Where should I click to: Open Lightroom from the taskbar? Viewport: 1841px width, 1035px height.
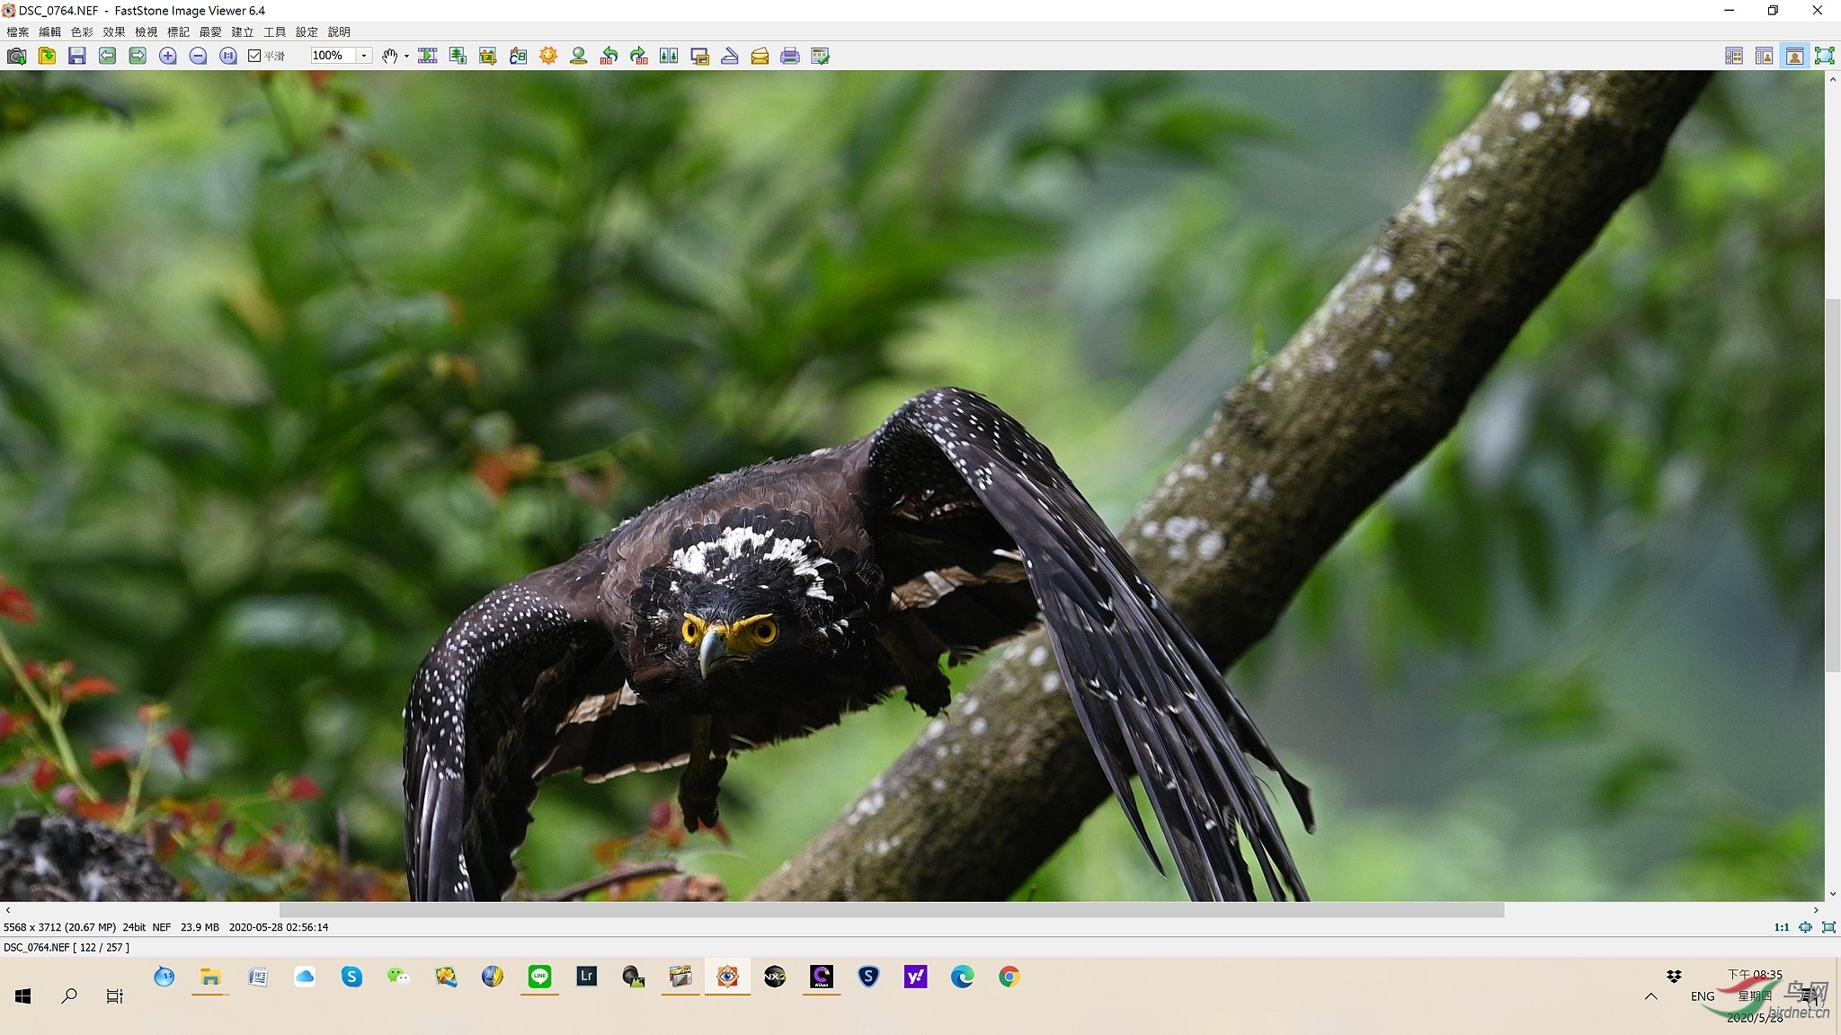point(587,977)
